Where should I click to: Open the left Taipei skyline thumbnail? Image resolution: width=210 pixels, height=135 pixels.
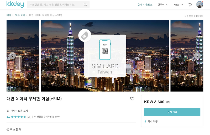[x=23, y=56]
